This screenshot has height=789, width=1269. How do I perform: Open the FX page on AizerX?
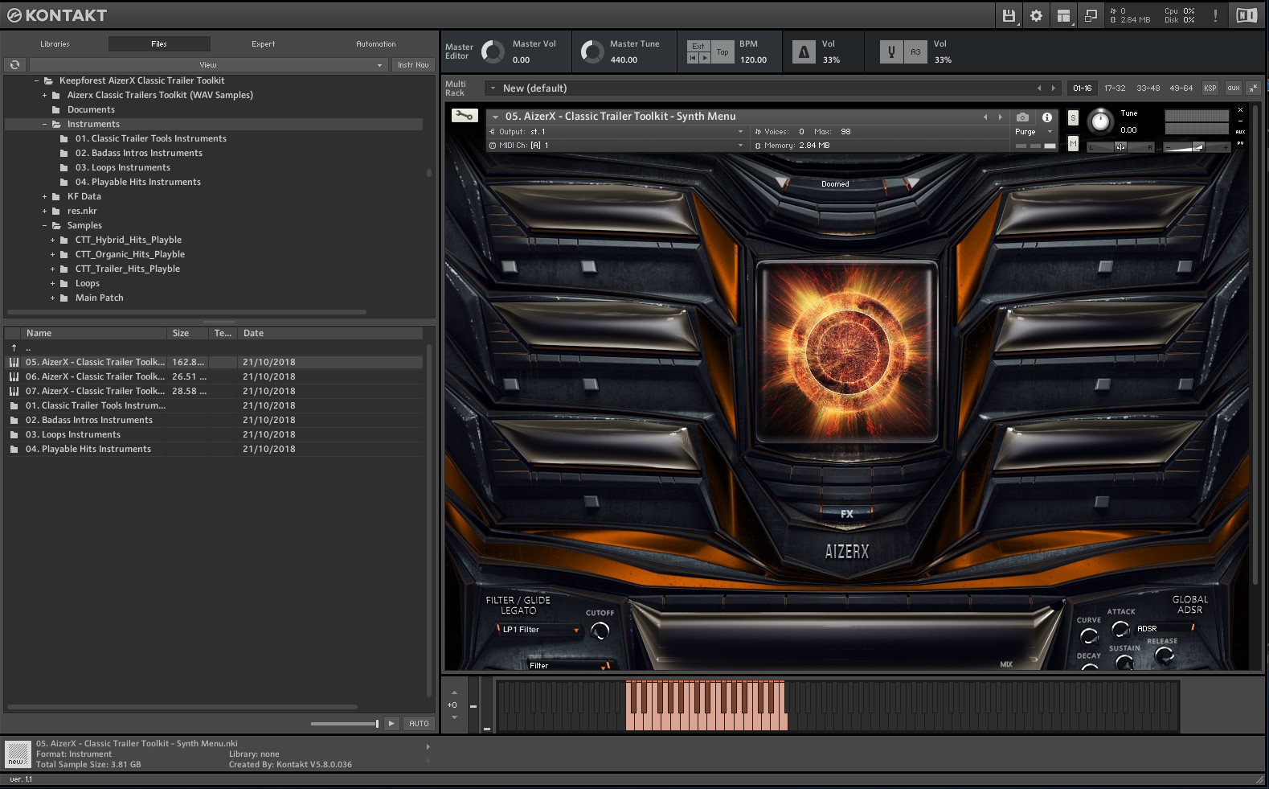coord(847,513)
